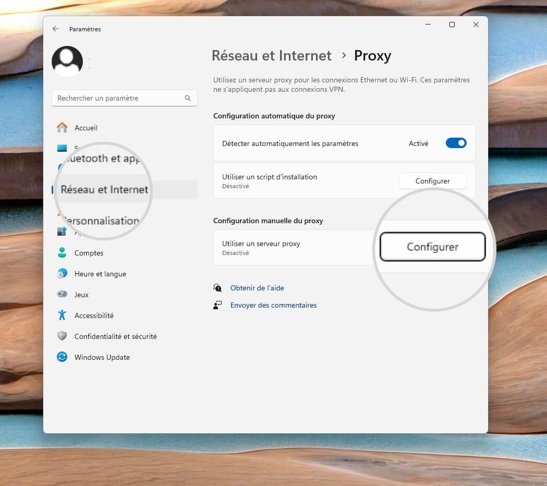Screen dimensions: 547x486
Task: Configure Utiliser un serveur proxy
Action: (433, 247)
